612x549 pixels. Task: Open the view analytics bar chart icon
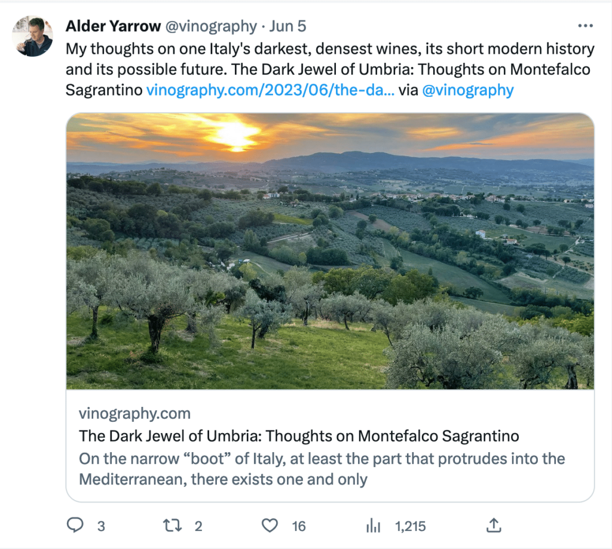click(373, 526)
